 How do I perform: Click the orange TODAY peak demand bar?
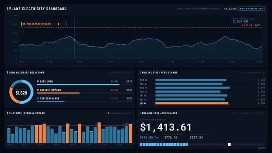click(x=192, y=103)
